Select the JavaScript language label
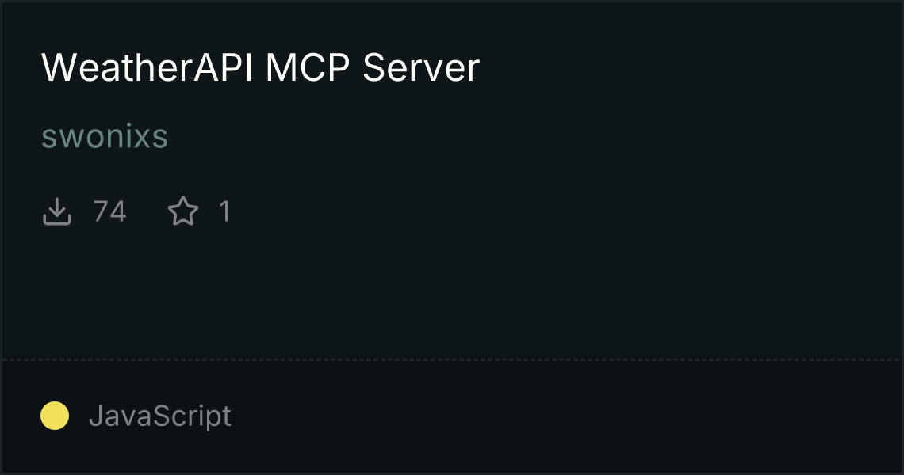 159,416
